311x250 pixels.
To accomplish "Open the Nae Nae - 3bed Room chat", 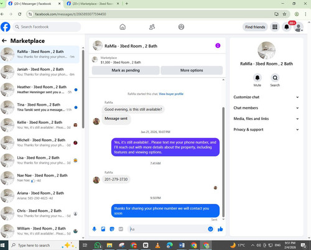I will click(x=40, y=178).
